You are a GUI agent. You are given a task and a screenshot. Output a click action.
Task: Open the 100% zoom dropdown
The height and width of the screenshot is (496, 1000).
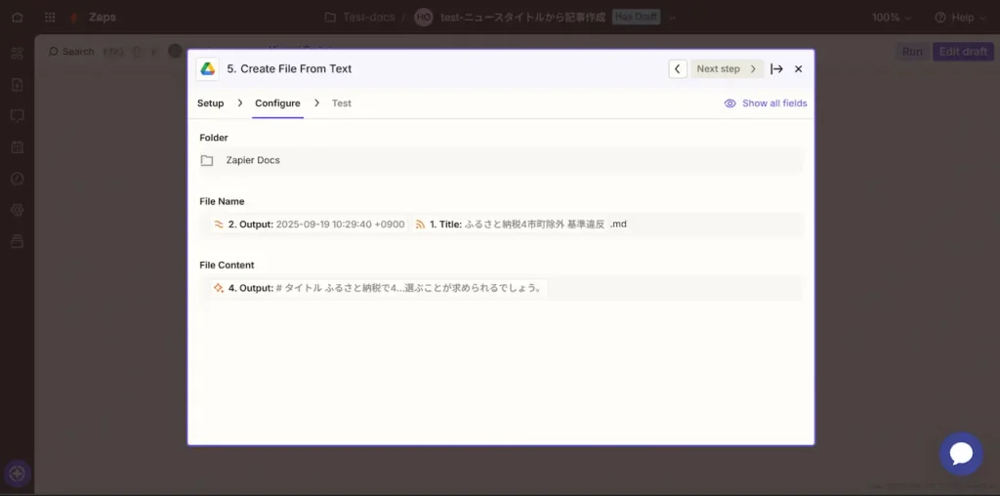892,18
